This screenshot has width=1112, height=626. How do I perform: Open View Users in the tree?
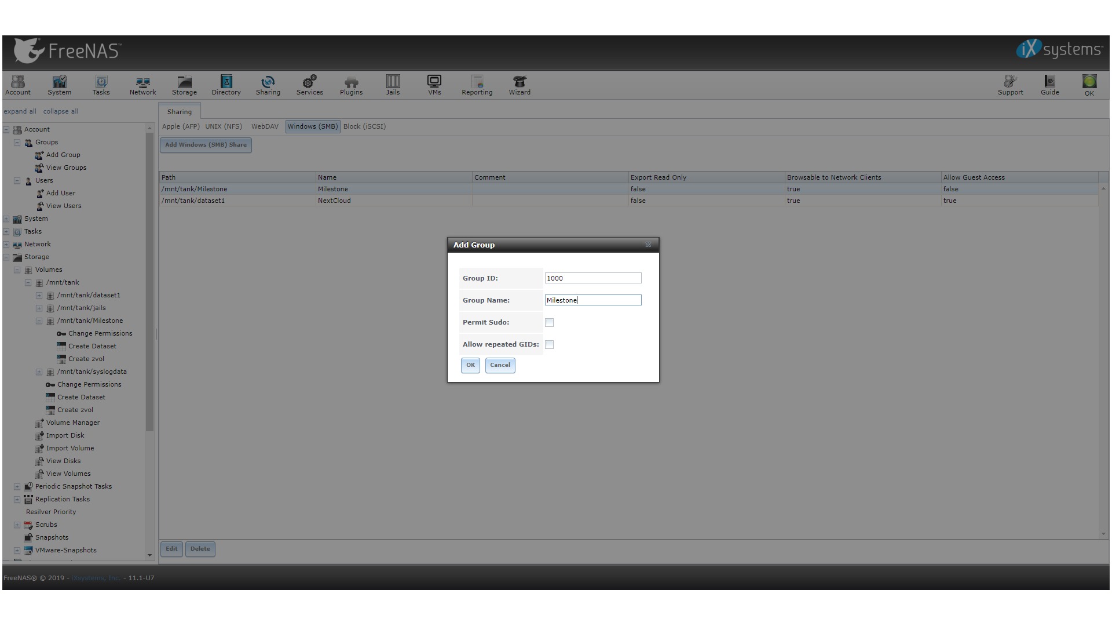point(64,206)
